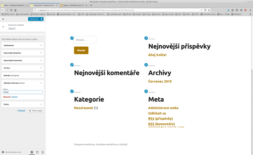
Task: Toggle the sidebar view icon
Action: coord(237,10)
